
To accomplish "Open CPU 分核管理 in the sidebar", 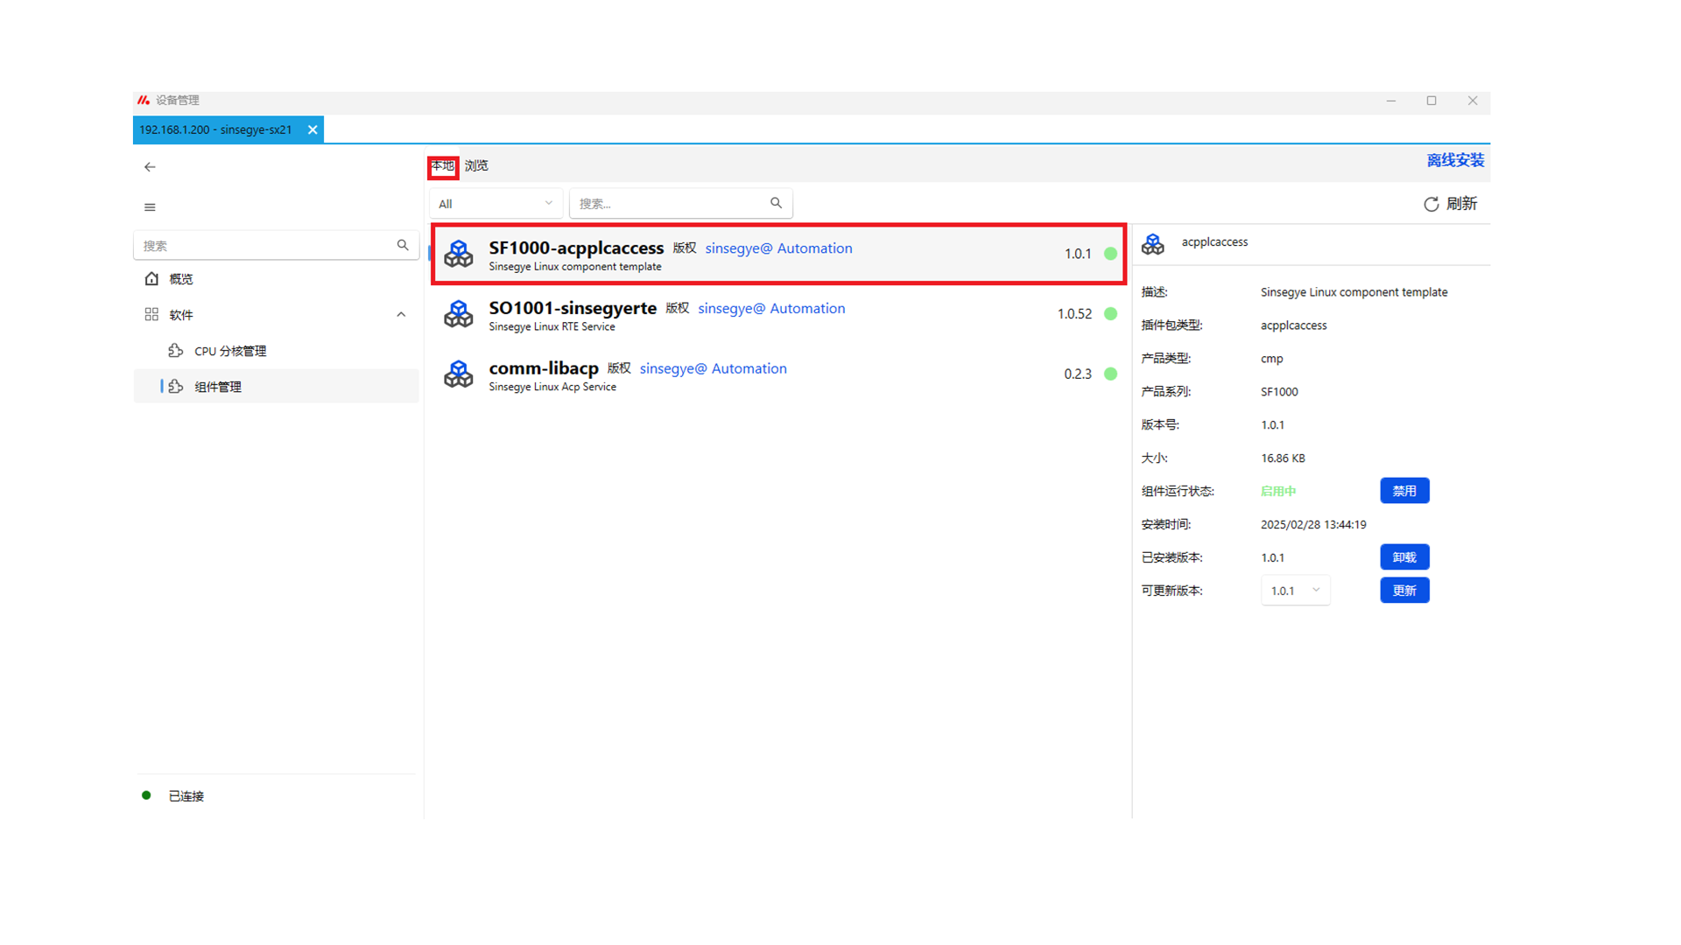I will tap(229, 351).
